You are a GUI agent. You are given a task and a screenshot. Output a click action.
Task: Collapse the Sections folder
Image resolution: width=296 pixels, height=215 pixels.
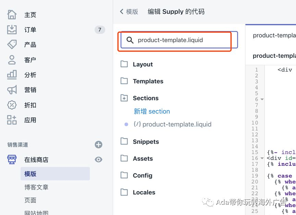coord(139,98)
